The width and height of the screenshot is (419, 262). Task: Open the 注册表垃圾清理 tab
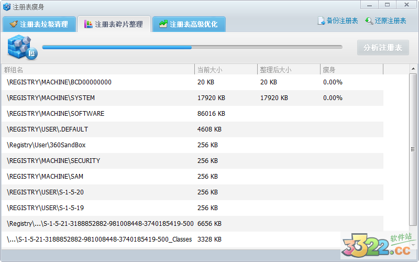pyautogui.click(x=39, y=24)
